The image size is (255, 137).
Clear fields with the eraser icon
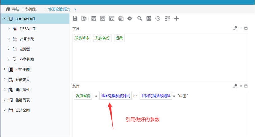[235, 28]
